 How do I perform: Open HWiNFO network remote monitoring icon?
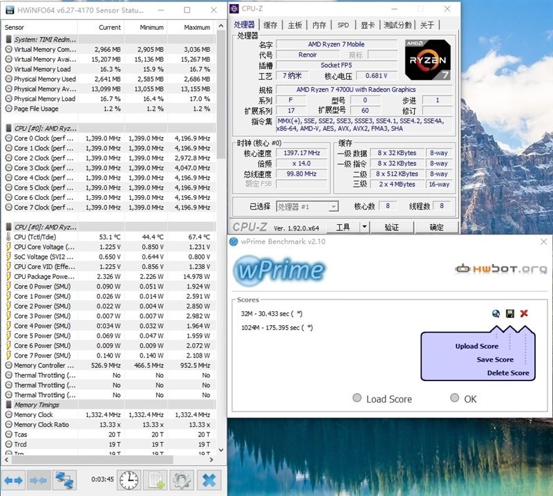pos(64,480)
